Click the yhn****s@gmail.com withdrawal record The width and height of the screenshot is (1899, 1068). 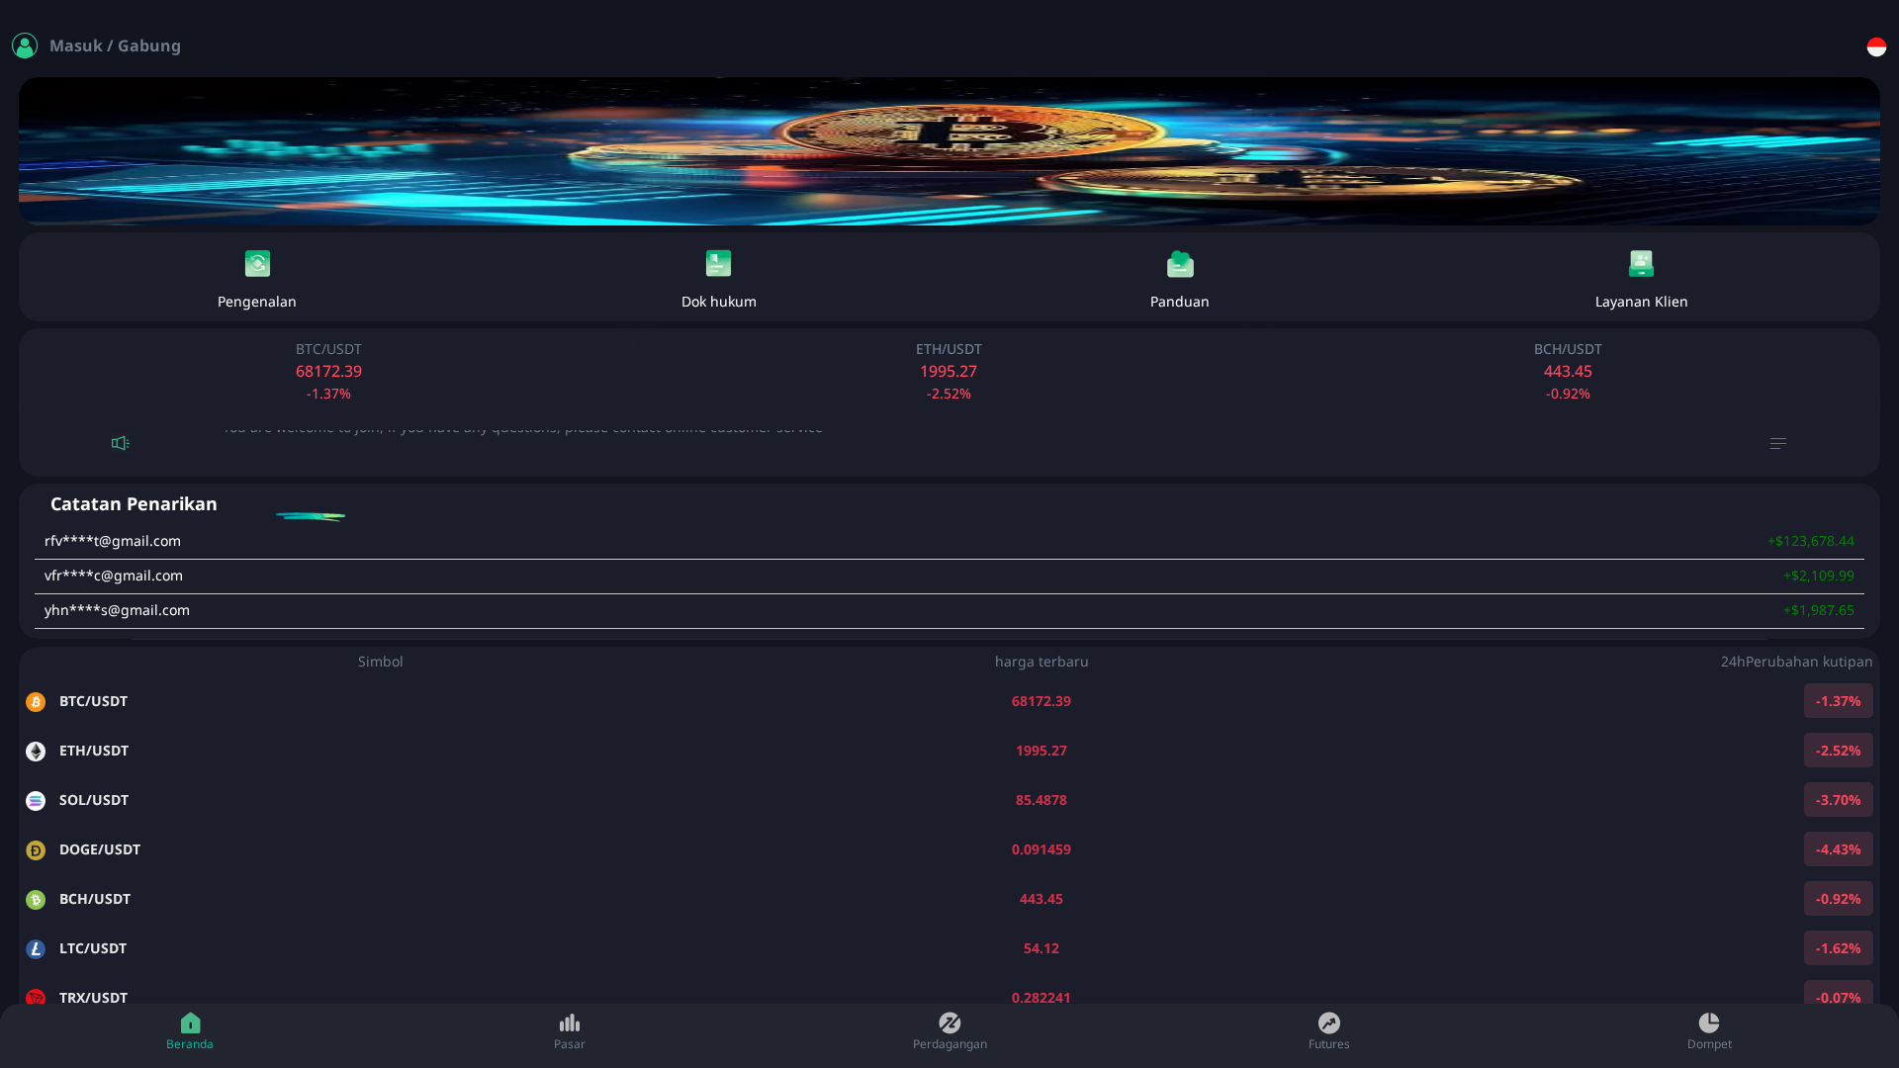click(118, 609)
